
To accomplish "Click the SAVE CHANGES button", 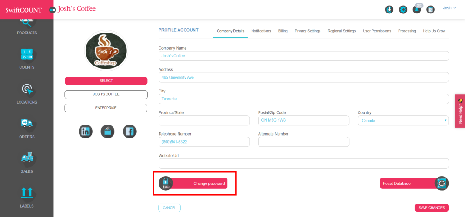I will (x=432, y=208).
